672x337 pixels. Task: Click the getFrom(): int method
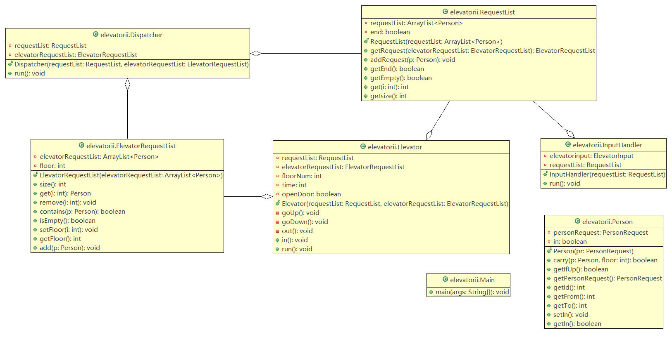click(574, 297)
